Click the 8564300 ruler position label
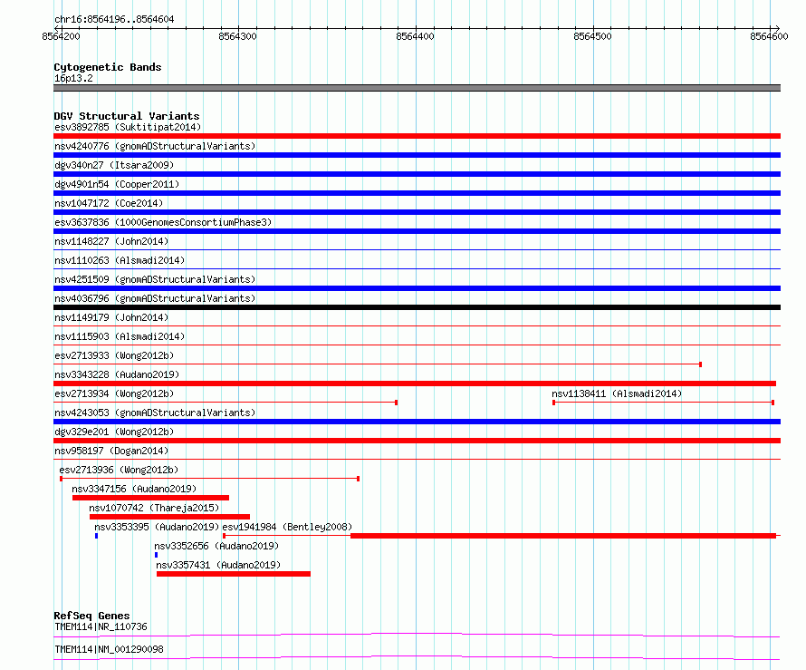 coord(237,36)
